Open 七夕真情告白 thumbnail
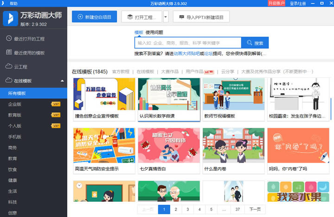The height and width of the screenshot is (217, 334). pyautogui.click(x=169, y=146)
